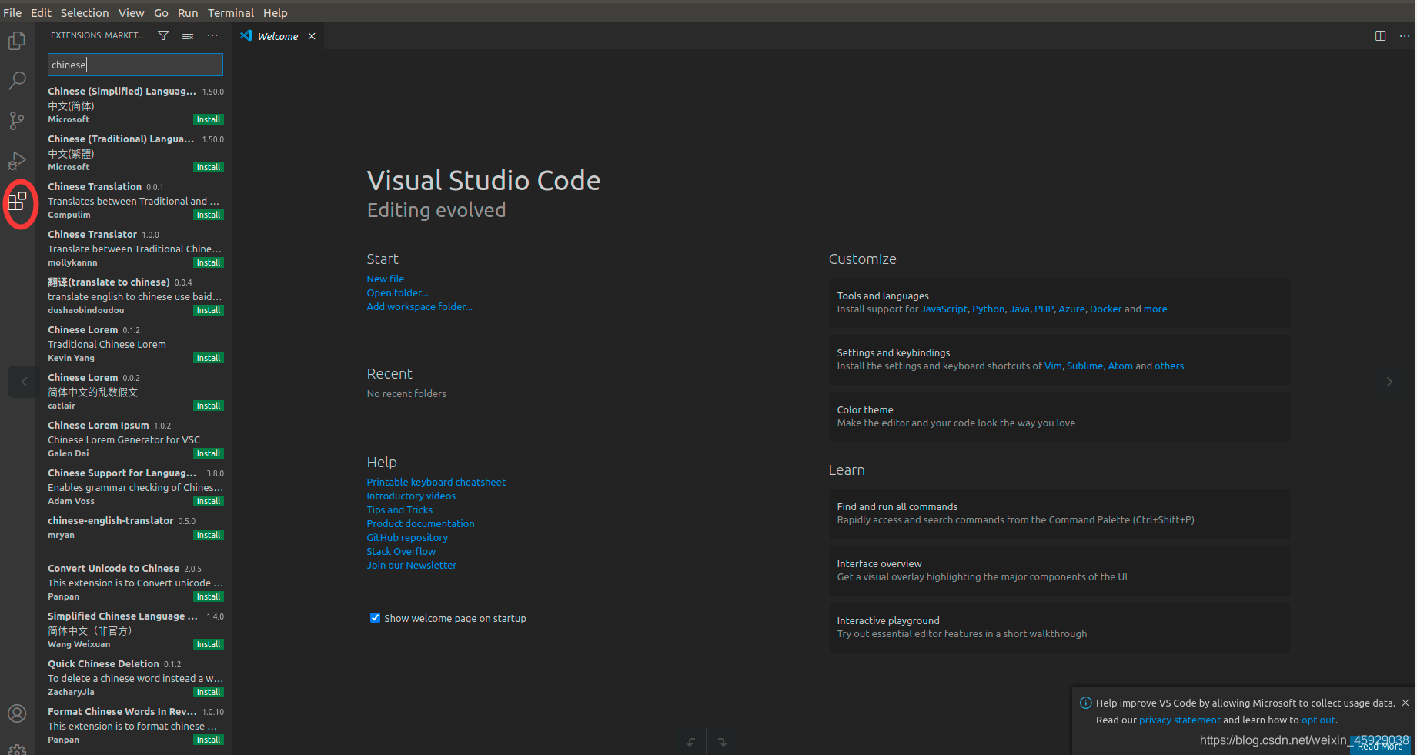Open the GitHub repository link

pos(407,537)
